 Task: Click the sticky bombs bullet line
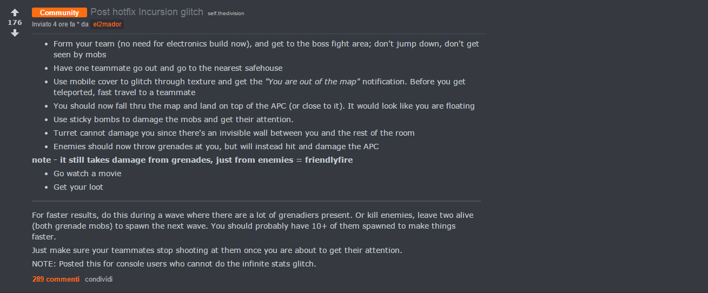[173, 119]
